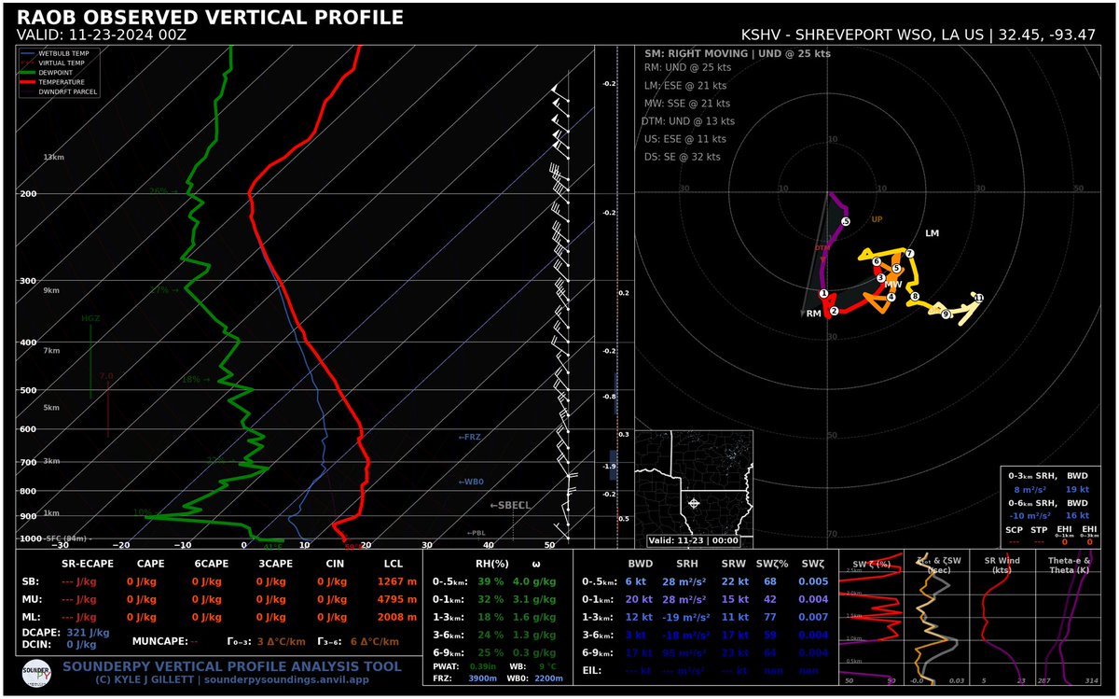1119x699 pixels.
Task: Click the LCL column header
Action: [393, 562]
